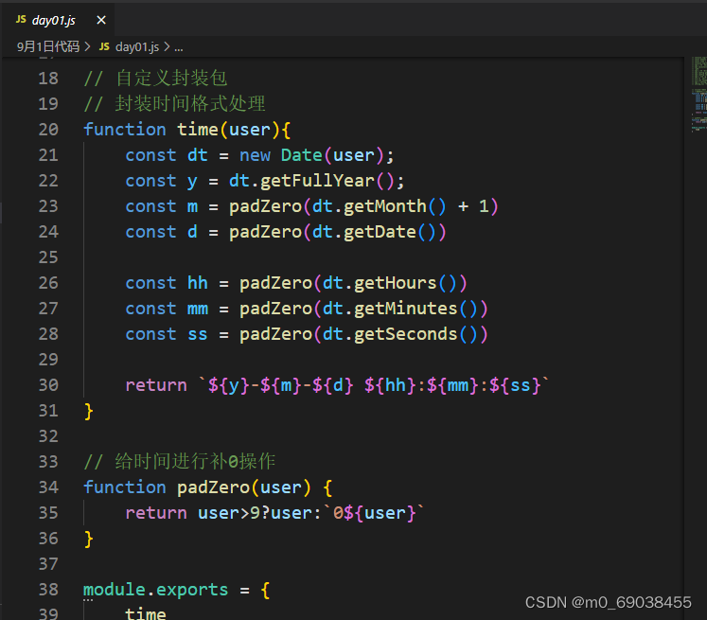Open the day01.js breadcrumb dropdown
707x620 pixels.
pyautogui.click(x=137, y=45)
